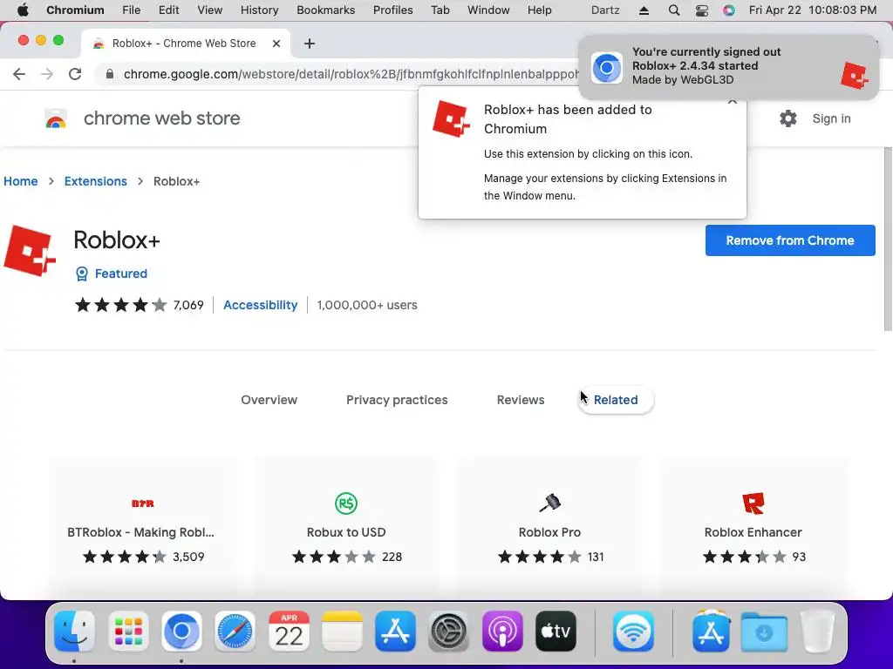The height and width of the screenshot is (669, 893).
Task: Click the eject icon in menu bar
Action: point(644,10)
